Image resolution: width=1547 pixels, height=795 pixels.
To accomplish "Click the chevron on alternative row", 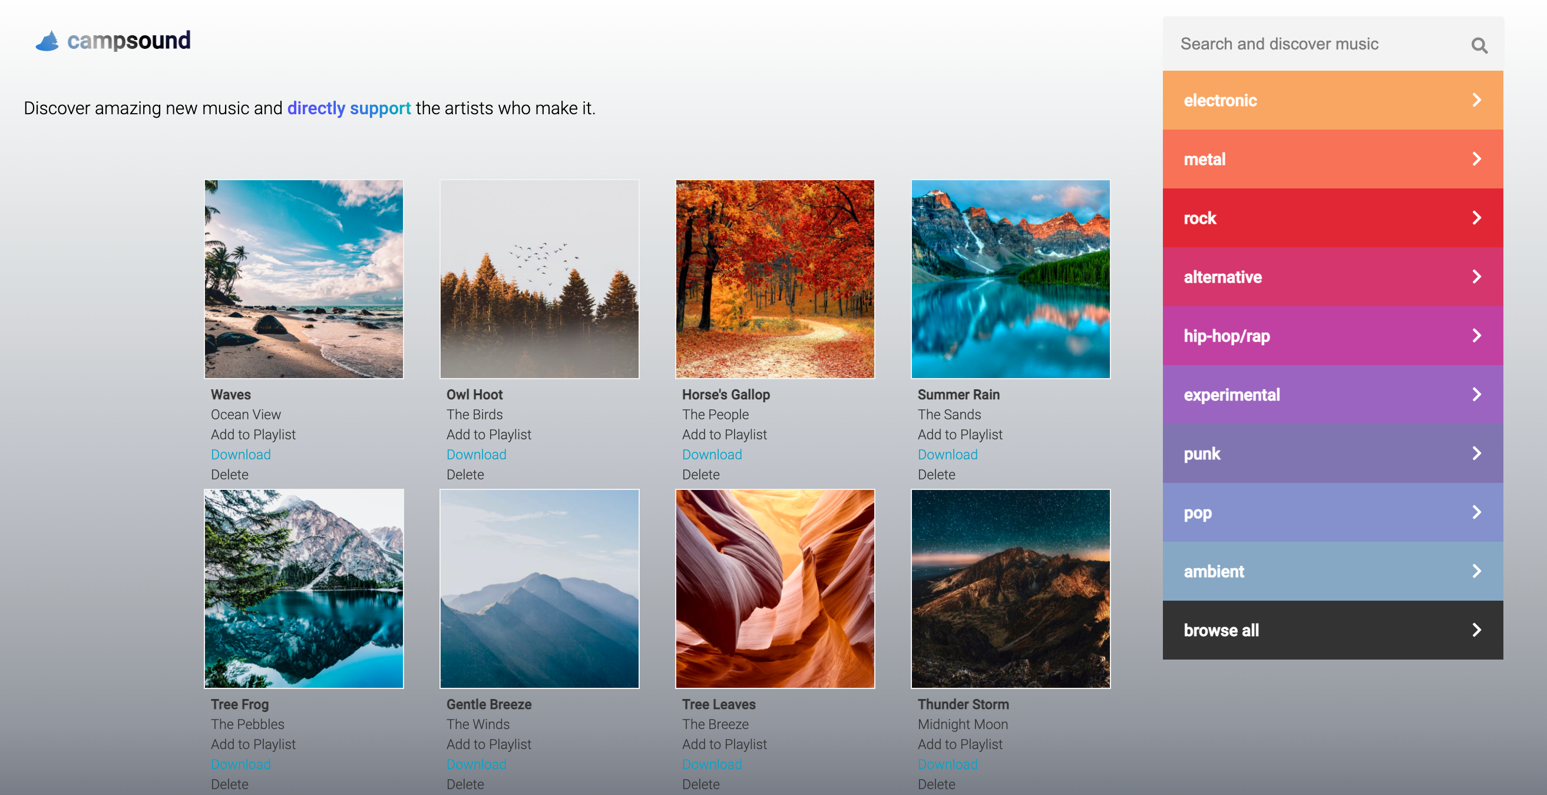I will tap(1477, 277).
